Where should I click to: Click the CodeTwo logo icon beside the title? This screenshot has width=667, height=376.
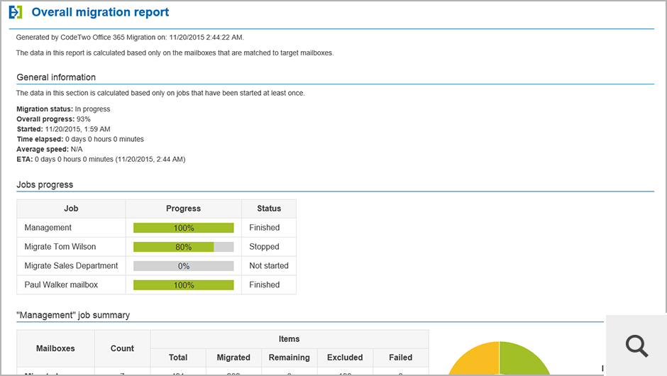pos(16,12)
